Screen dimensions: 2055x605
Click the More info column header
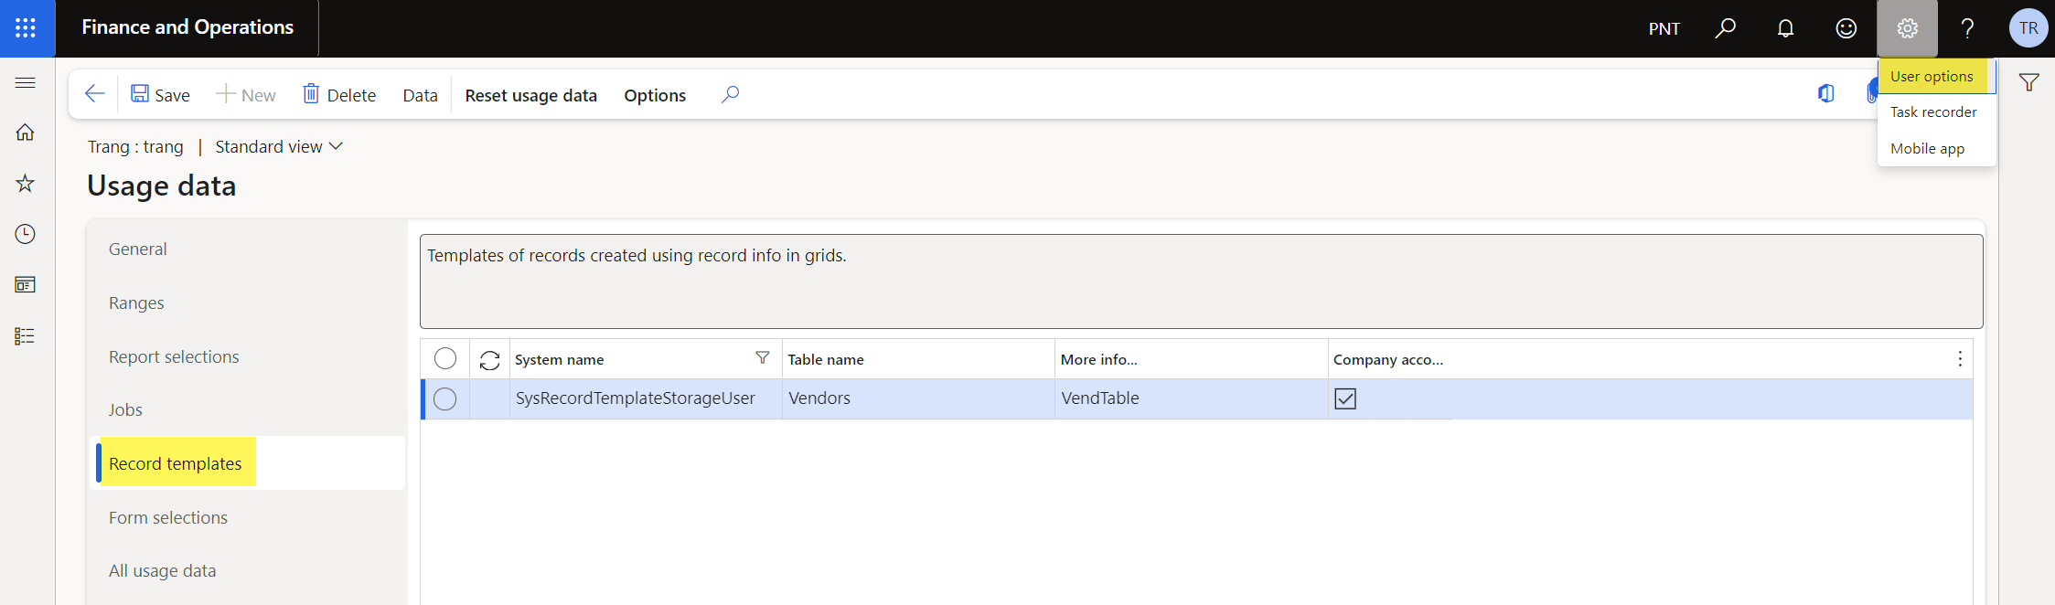click(x=1098, y=359)
